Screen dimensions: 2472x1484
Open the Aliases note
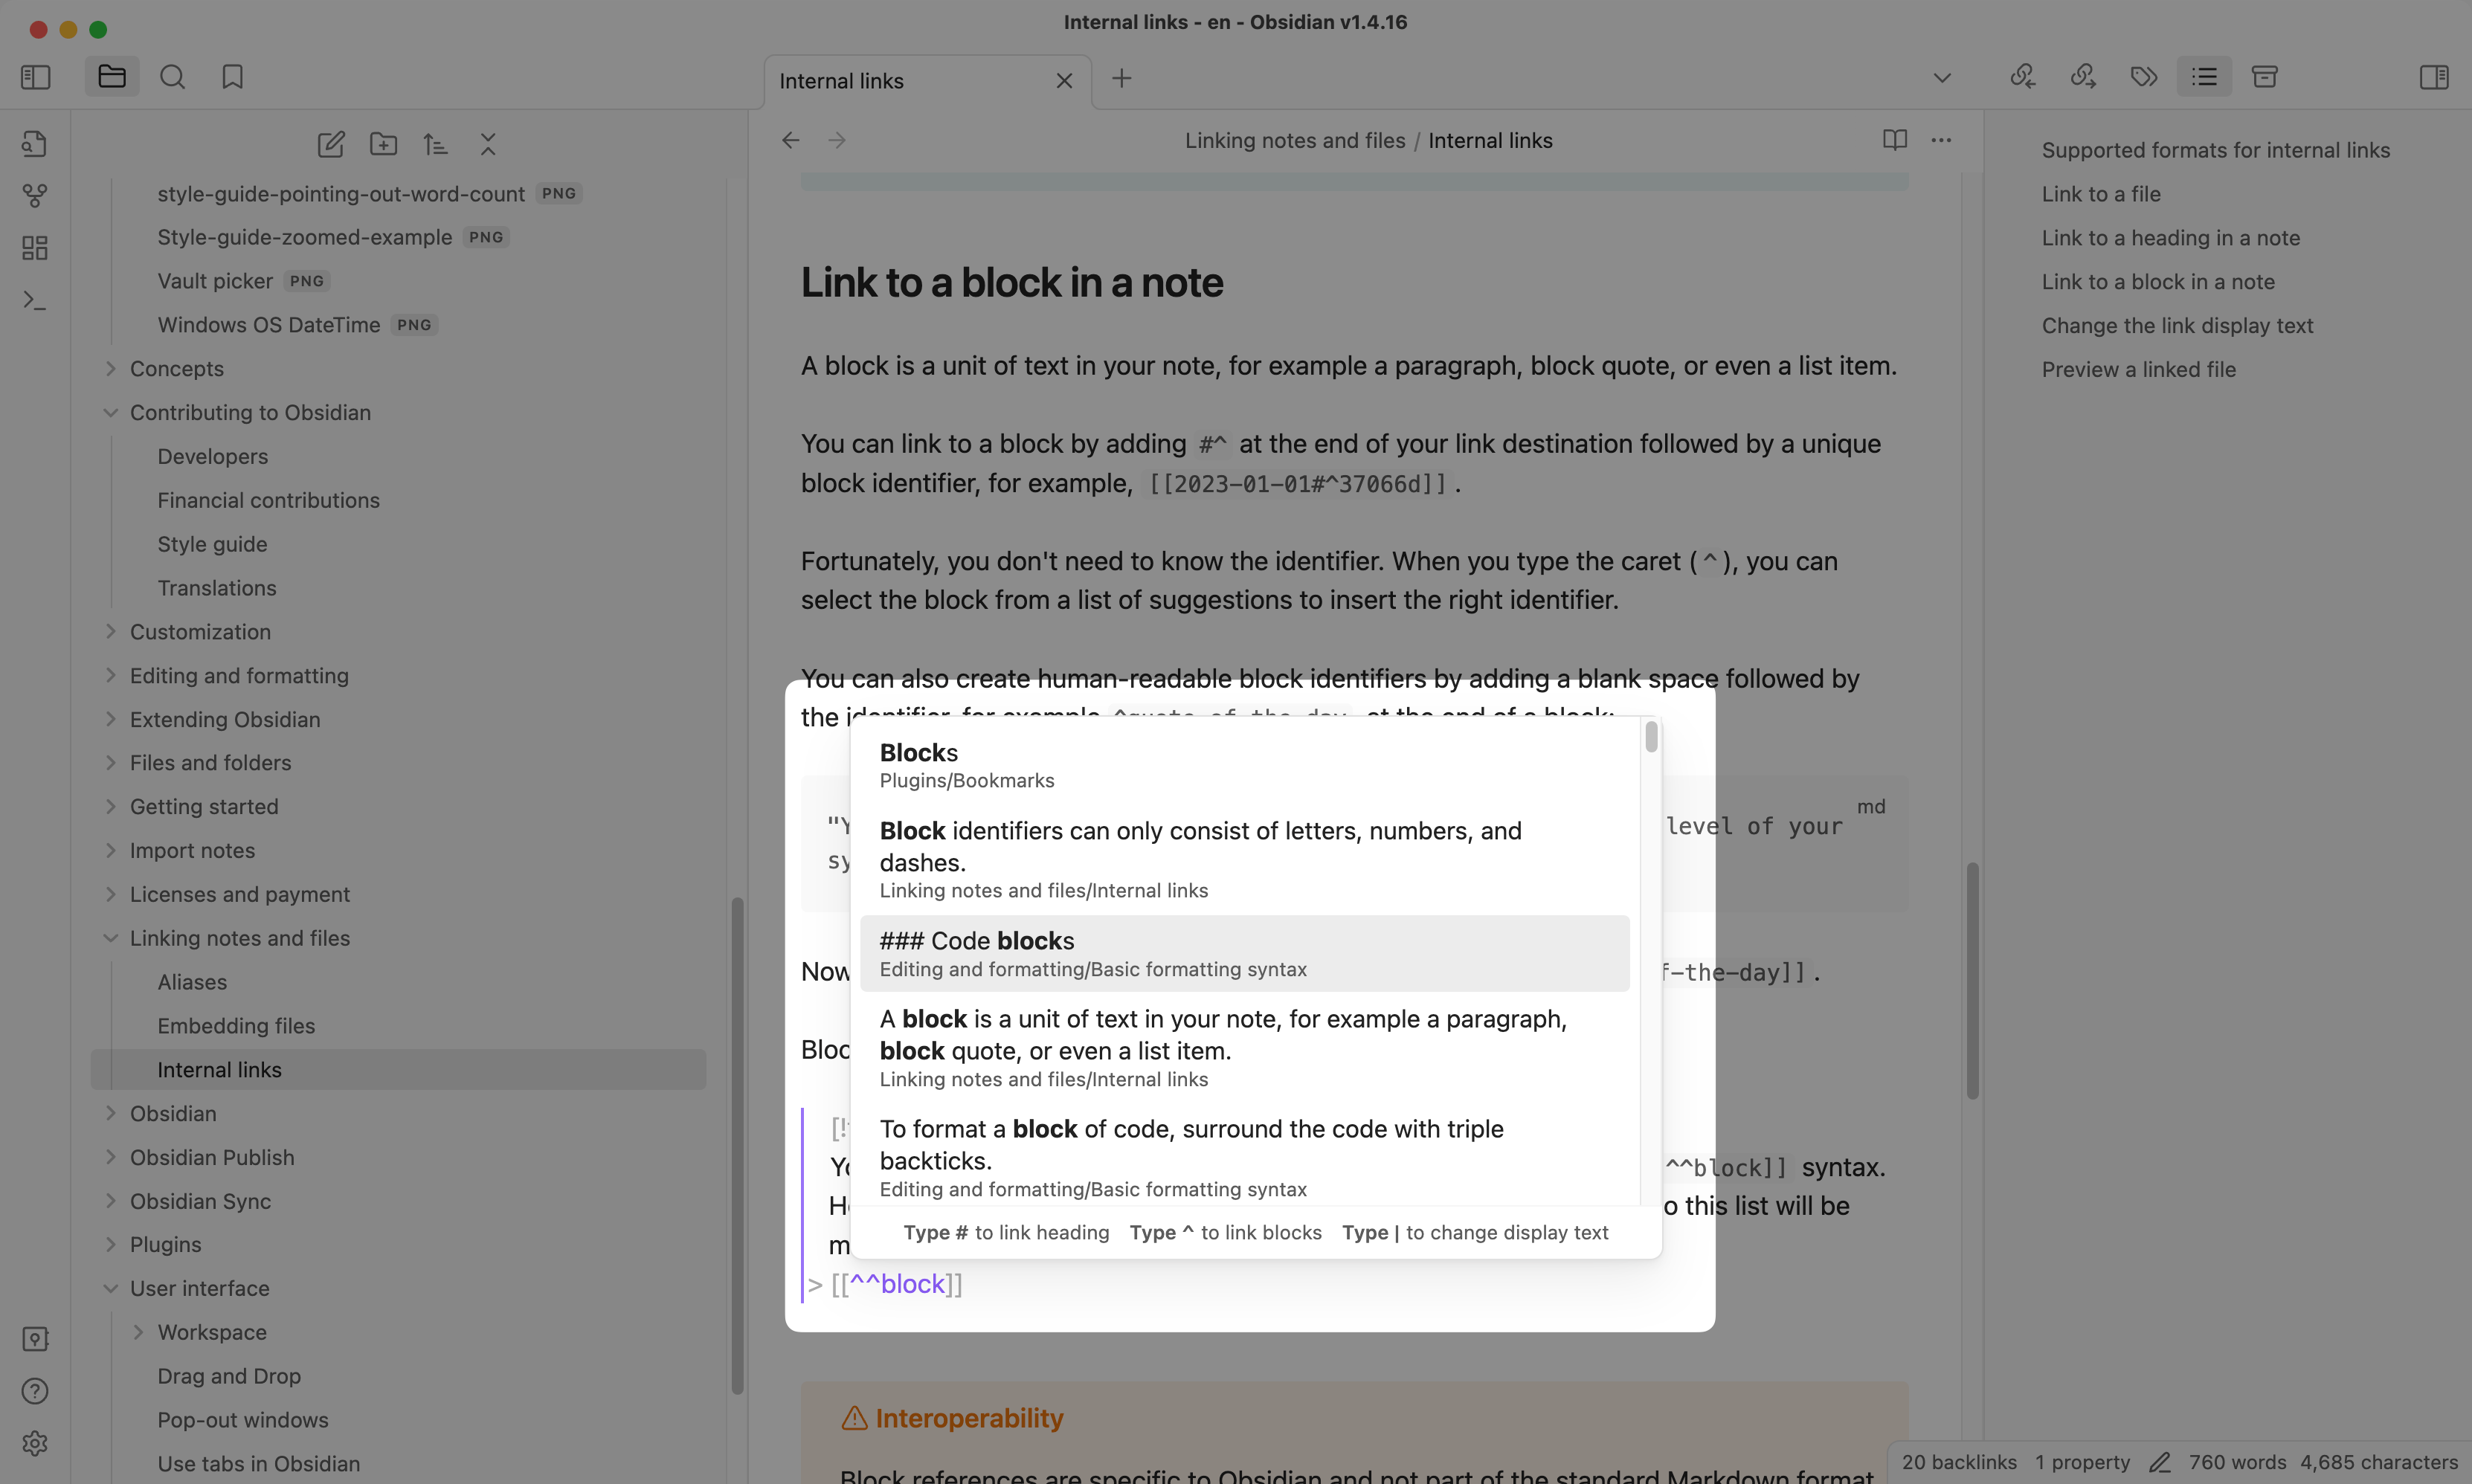click(192, 982)
